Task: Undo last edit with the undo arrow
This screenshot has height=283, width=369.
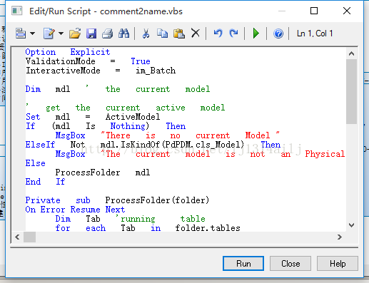Action: point(218,34)
